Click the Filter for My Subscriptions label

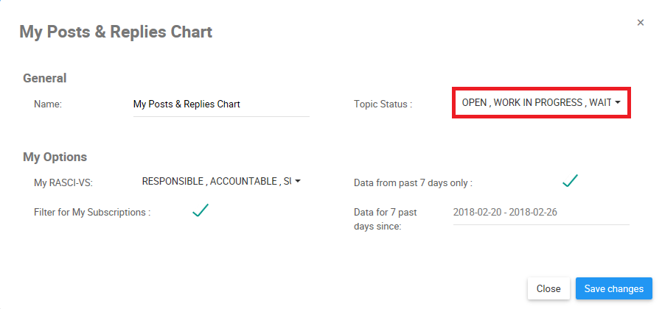coord(92,213)
